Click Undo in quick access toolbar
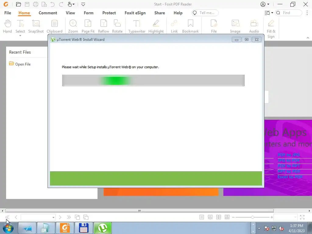 click(52, 4)
